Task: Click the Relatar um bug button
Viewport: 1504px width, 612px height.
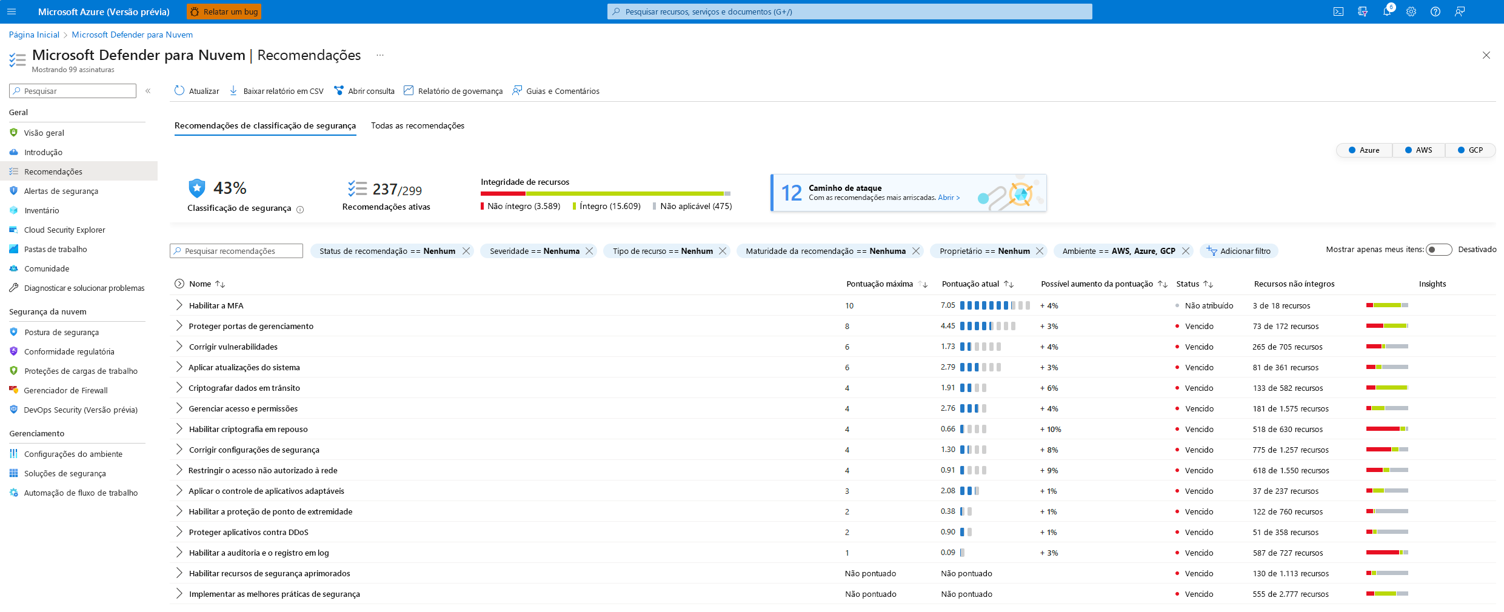Action: pyautogui.click(x=224, y=12)
